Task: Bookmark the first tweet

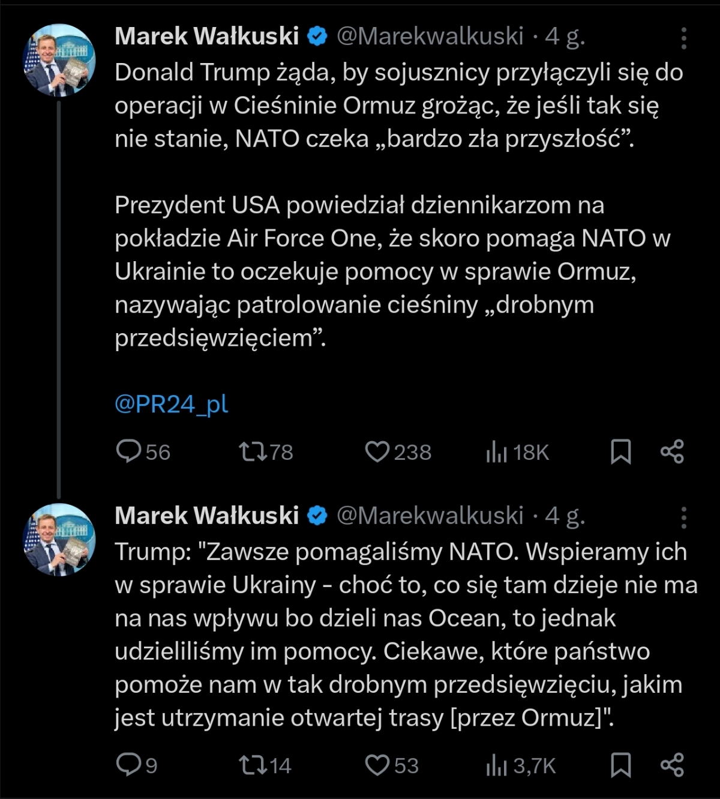Action: pos(620,451)
